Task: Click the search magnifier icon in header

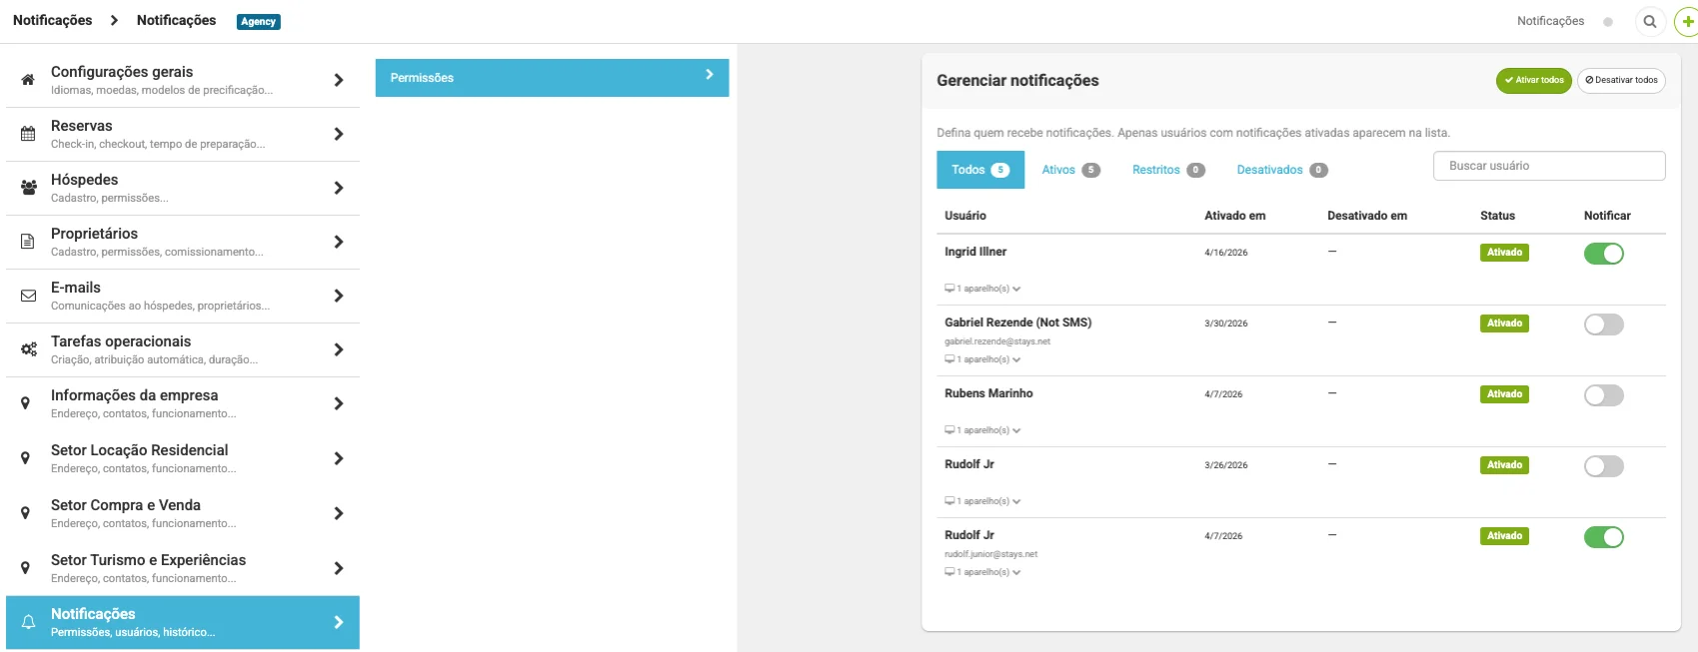Action: [1650, 21]
